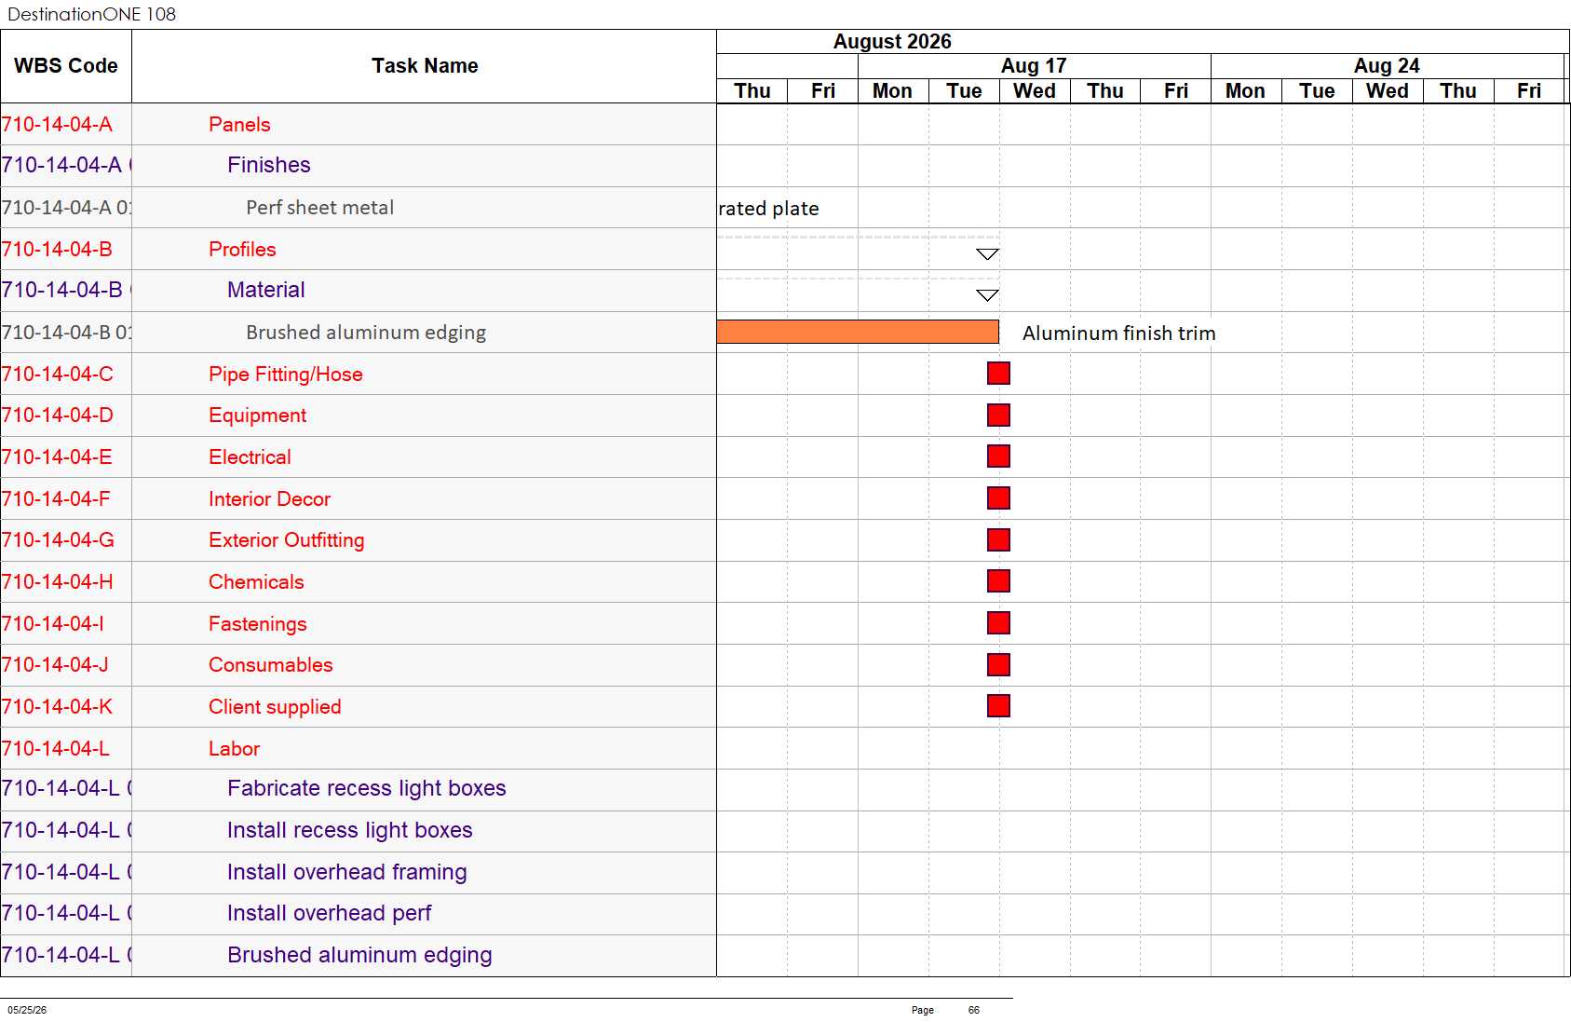
Task: Click the Client supplied red milestone square
Action: (998, 706)
